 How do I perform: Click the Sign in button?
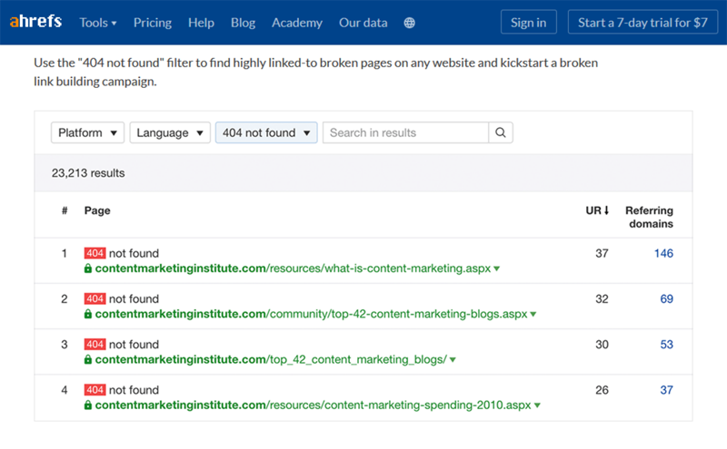coord(529,22)
